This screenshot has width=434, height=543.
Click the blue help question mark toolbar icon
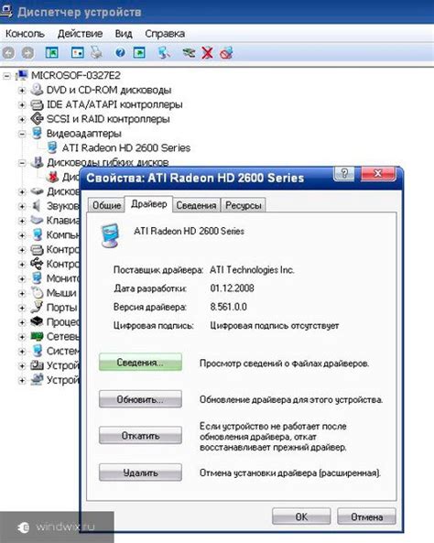[x=120, y=52]
